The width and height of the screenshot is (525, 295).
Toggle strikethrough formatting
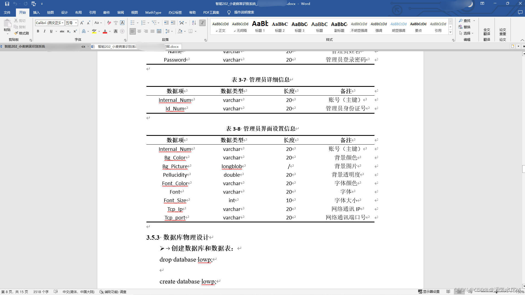(x=62, y=31)
